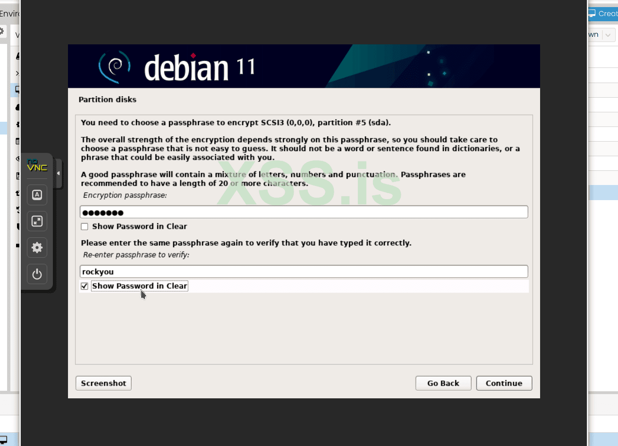Uncheck Show Password in Clear under Re-enter passphrase

[85, 286]
